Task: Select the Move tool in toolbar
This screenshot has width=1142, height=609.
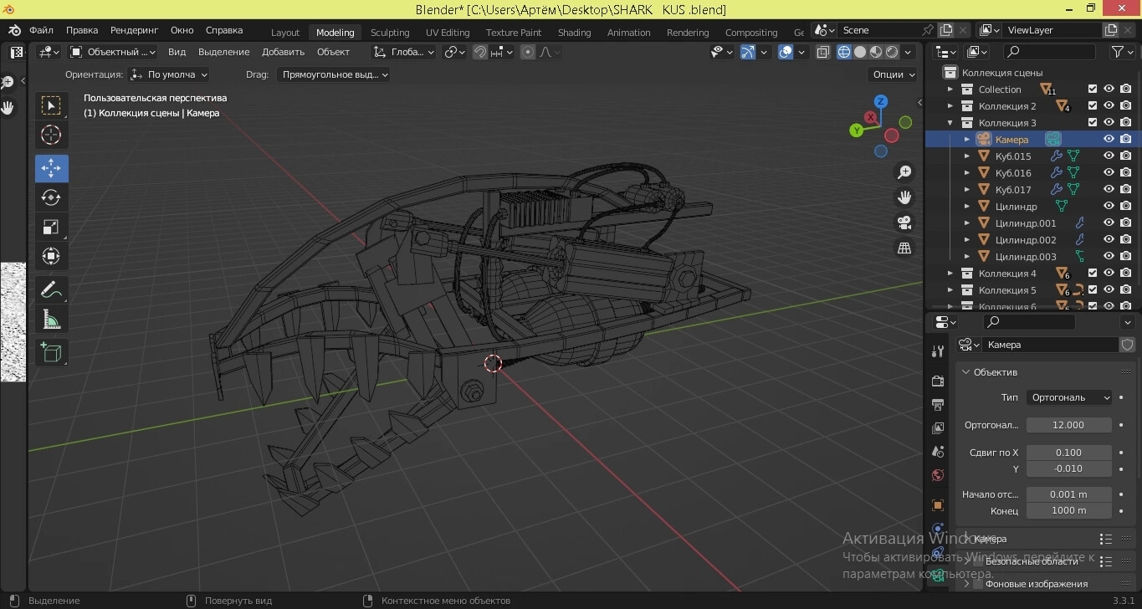Action: (x=51, y=168)
